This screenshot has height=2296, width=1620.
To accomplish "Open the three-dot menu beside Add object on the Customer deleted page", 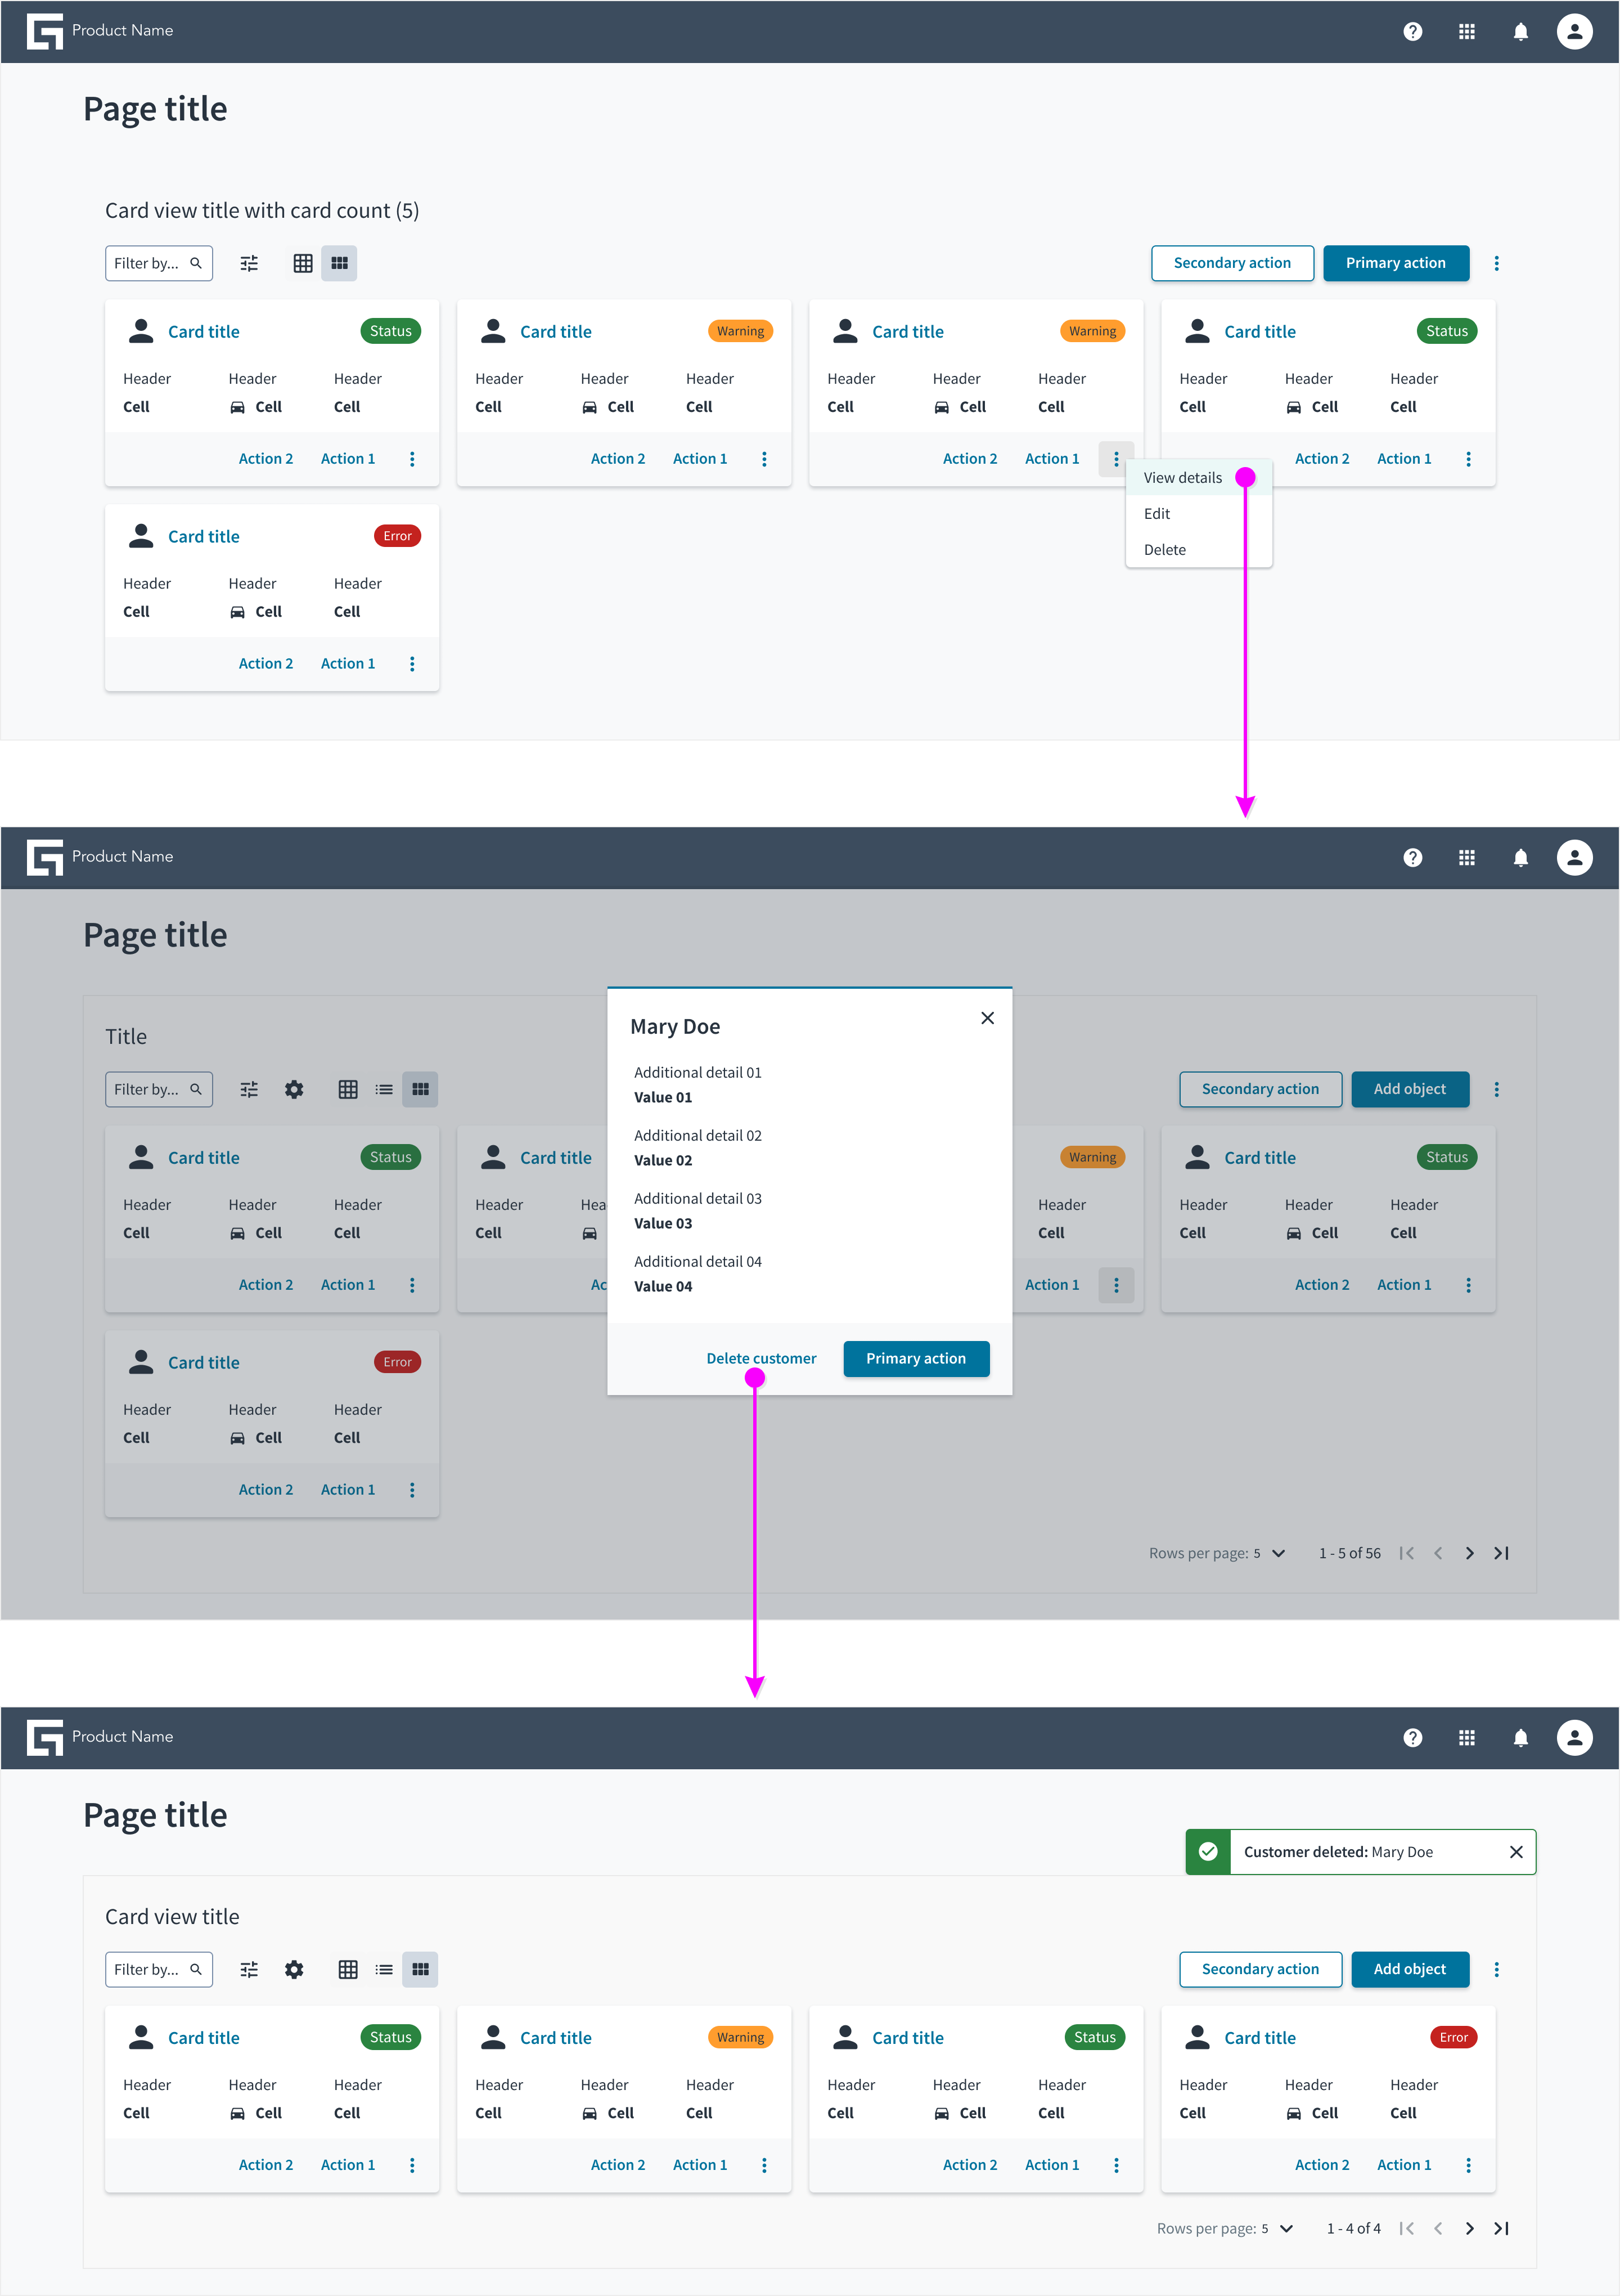I will [1496, 1969].
